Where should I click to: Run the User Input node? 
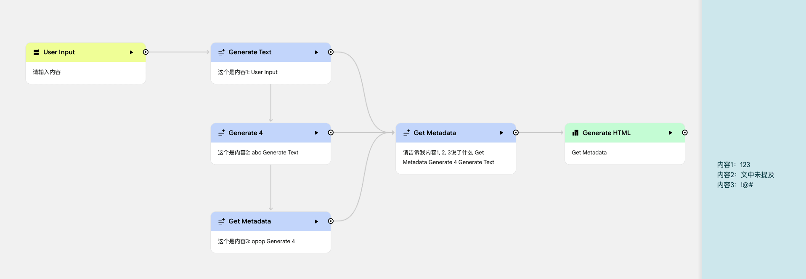(x=131, y=52)
